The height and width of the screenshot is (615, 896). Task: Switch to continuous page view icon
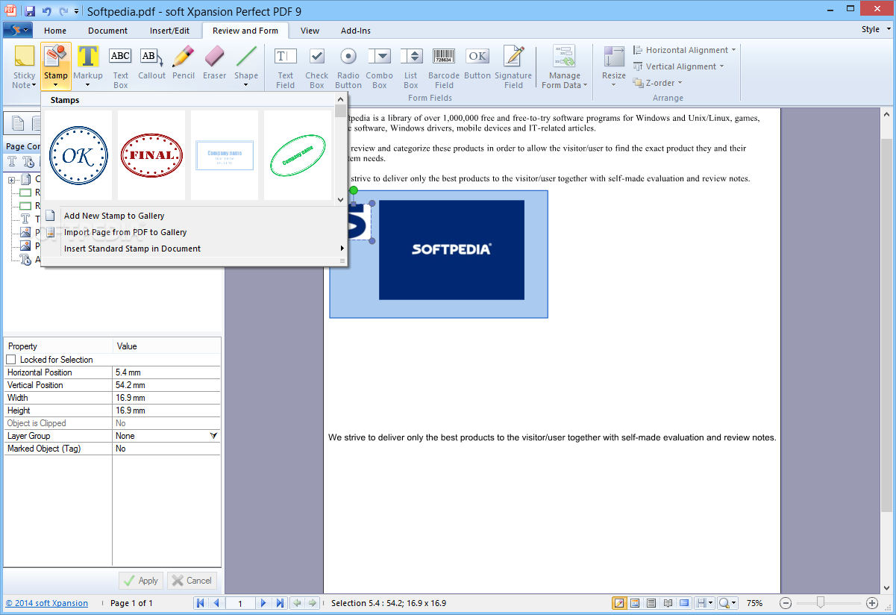tap(651, 603)
